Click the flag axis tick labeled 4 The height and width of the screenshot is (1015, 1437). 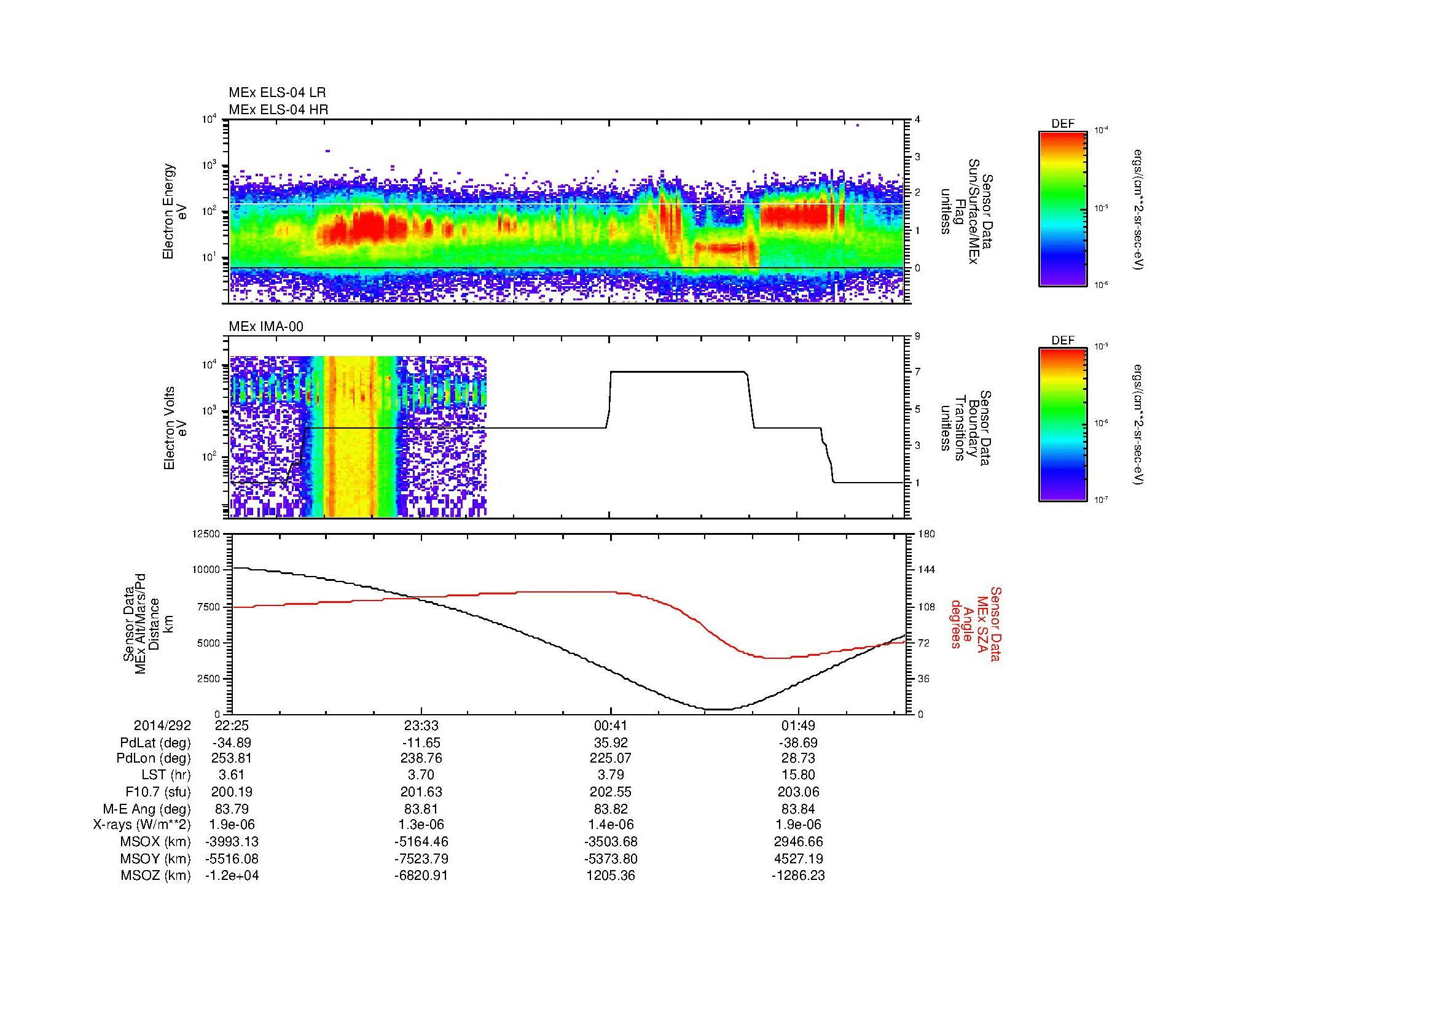(x=917, y=120)
